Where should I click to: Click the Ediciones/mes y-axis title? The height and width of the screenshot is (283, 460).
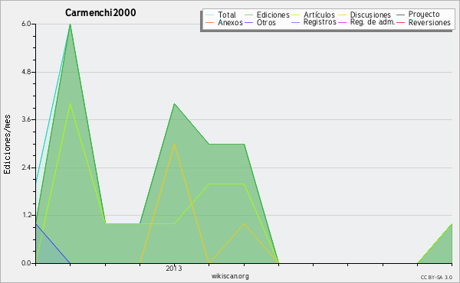click(7, 144)
